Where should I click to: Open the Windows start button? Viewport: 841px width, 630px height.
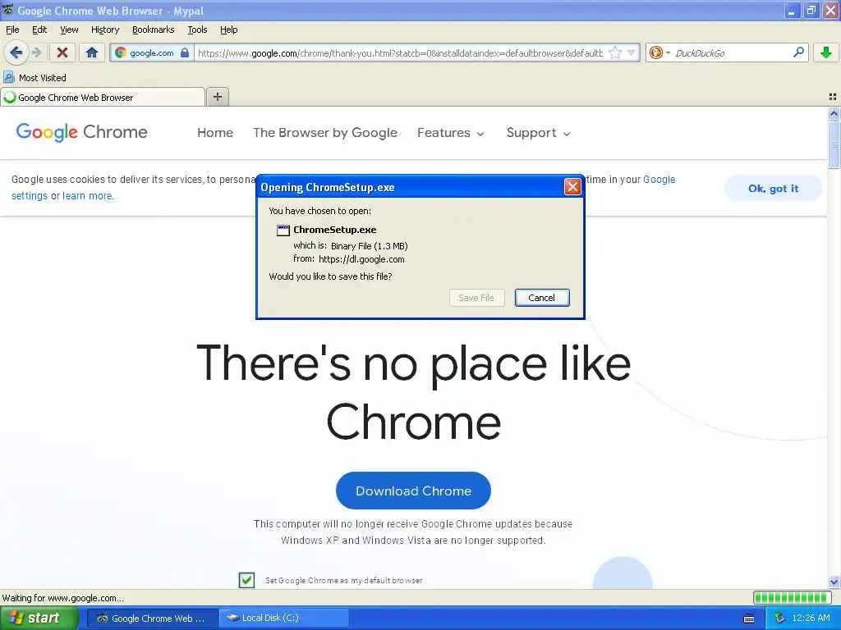pyautogui.click(x=39, y=618)
